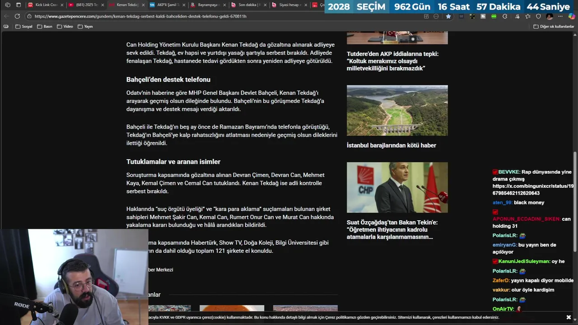This screenshot has height=325, width=578.
Task: Close the AKP'li Şamil tab
Action: pos(184,5)
